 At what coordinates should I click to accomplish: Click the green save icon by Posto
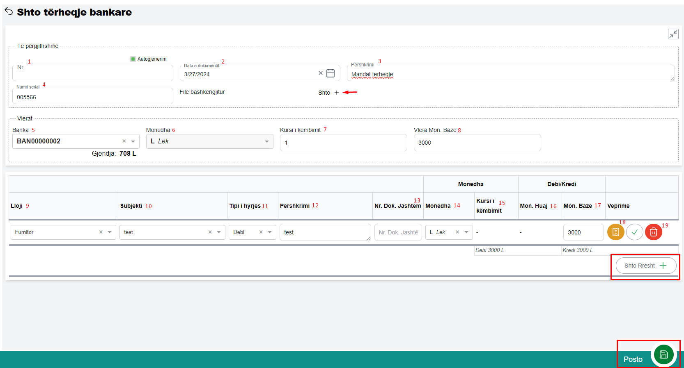(663, 354)
